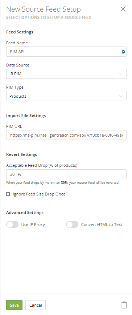Close the New Source Feed Setup panel
This screenshot has width=132, height=315.
coord(123,9)
